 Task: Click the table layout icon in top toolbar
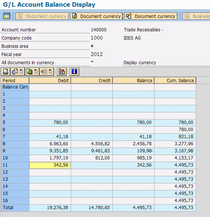(x=6, y=16)
